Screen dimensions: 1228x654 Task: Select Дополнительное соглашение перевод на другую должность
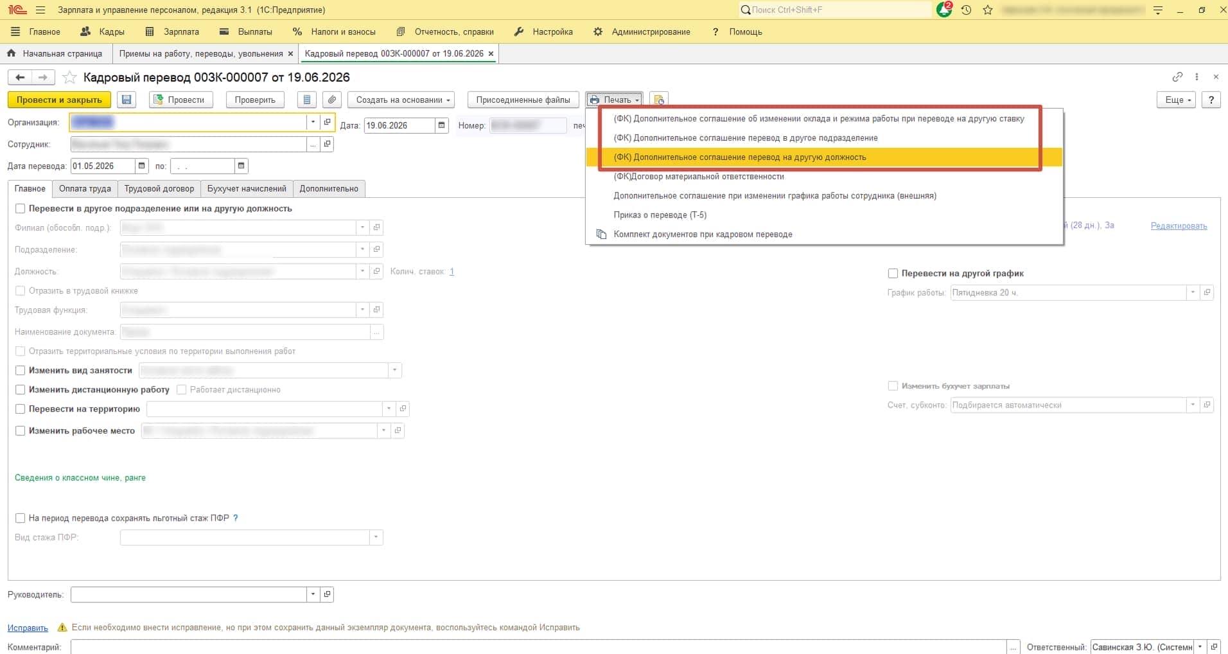[x=825, y=157]
